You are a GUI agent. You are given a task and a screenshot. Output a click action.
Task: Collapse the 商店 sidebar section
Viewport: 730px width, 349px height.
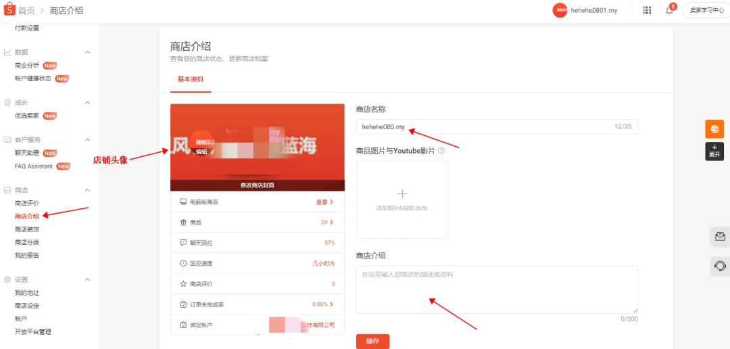87,190
